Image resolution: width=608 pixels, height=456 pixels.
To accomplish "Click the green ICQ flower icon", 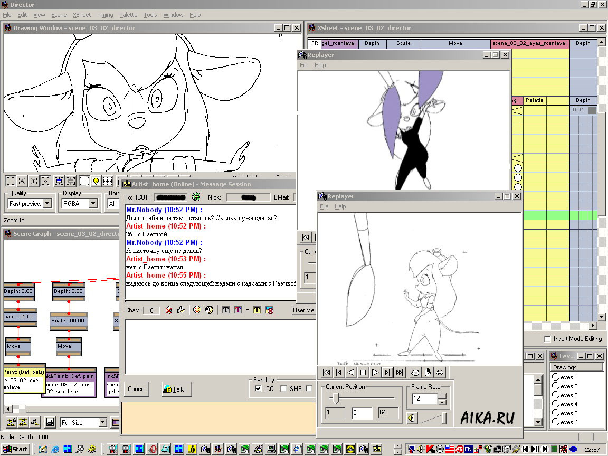I will [196, 197].
